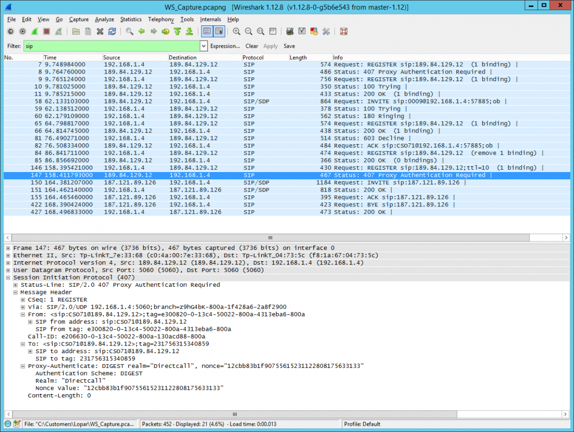This screenshot has width=574, height=432.
Task: Click packet list horizontal scrollbar
Action: tap(270, 238)
